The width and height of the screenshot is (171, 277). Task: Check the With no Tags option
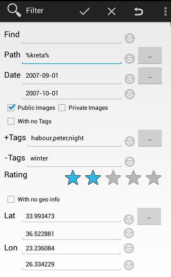[x=11, y=121]
